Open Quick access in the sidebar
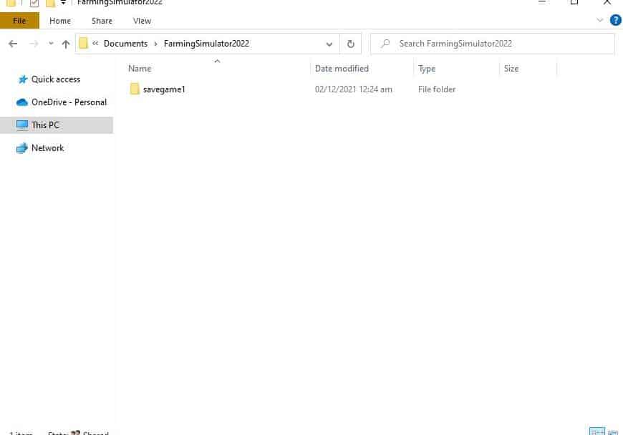 tap(56, 79)
